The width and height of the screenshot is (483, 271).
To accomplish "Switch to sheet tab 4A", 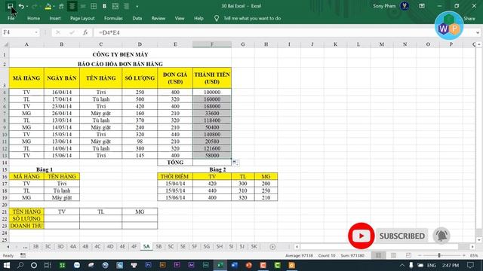I will (73, 247).
